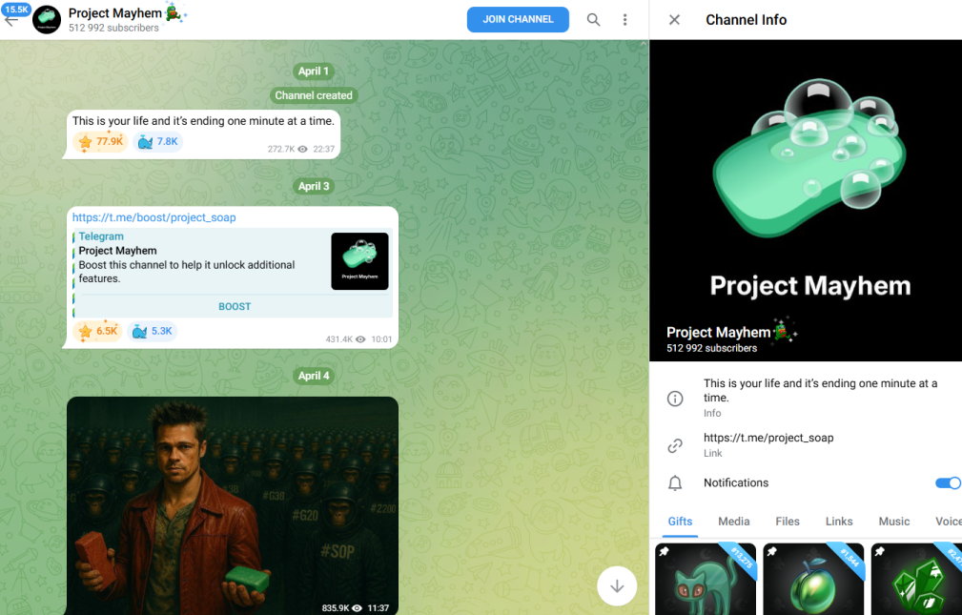Open the https://t.me/project_soap channel link
This screenshot has width=962, height=615.
coord(768,438)
